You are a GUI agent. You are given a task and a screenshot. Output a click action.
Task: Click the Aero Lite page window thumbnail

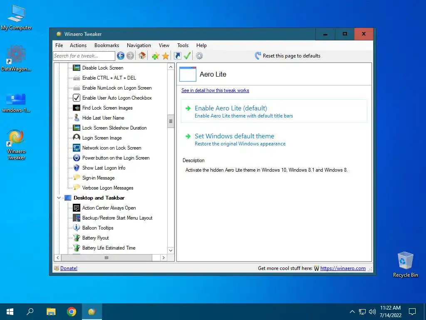point(188,74)
